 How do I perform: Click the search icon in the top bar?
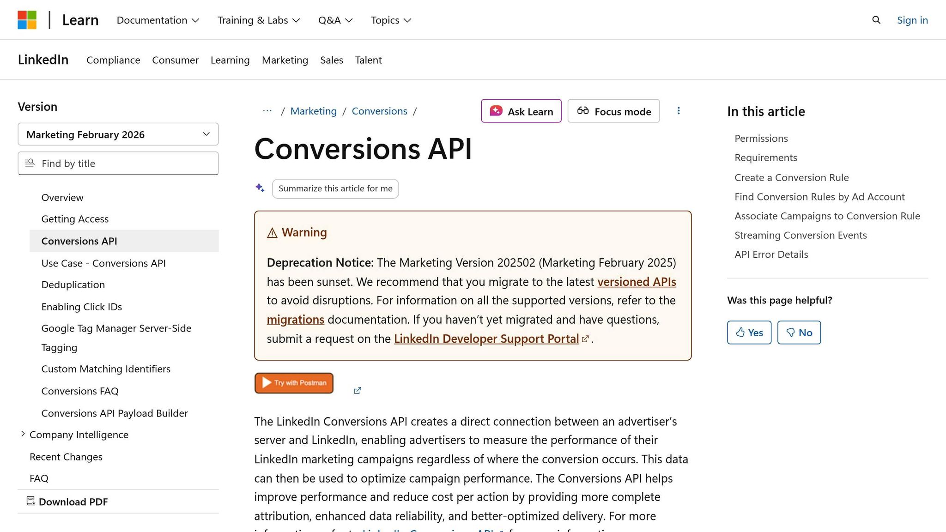coord(876,20)
